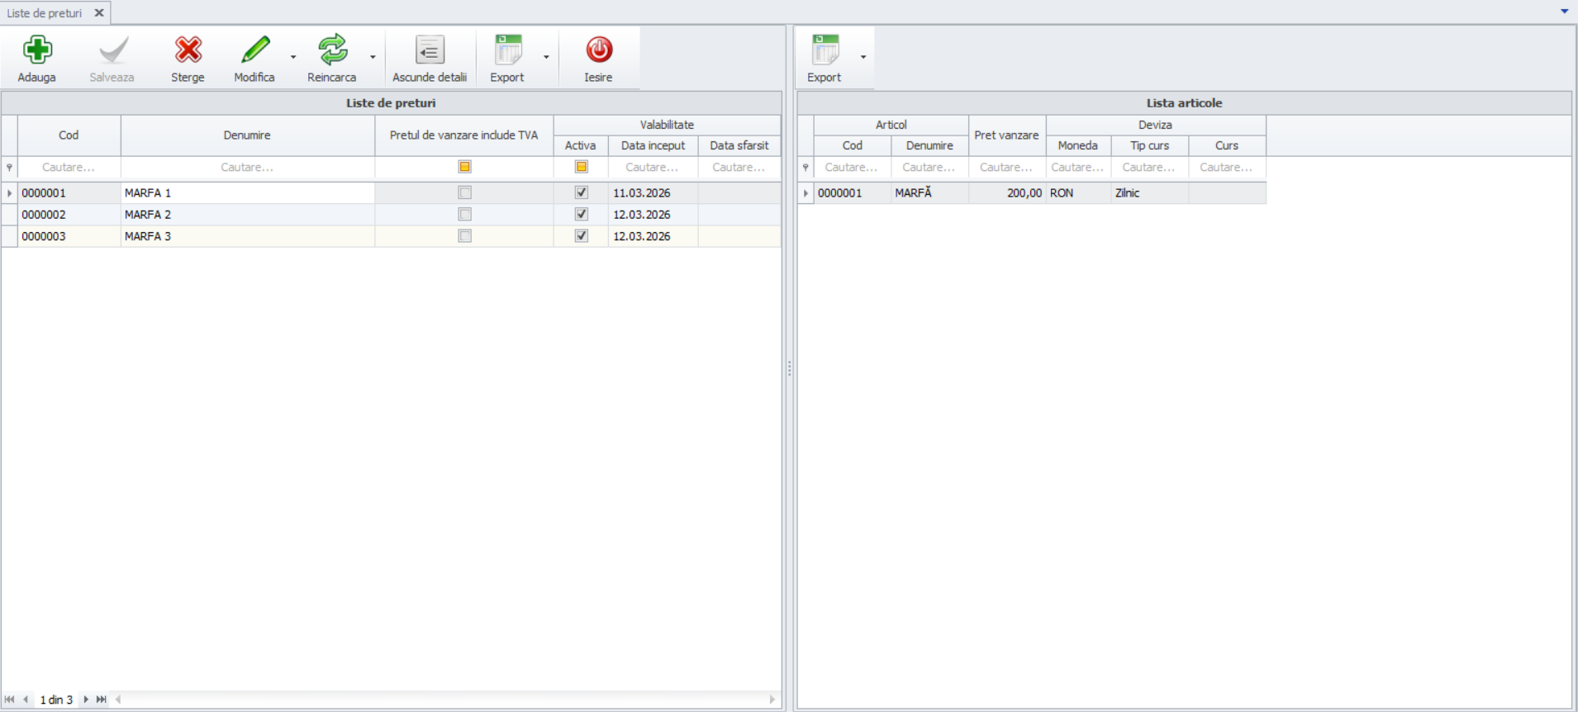Click the horizontal scrollbar under price lists grid

(x=446, y=700)
